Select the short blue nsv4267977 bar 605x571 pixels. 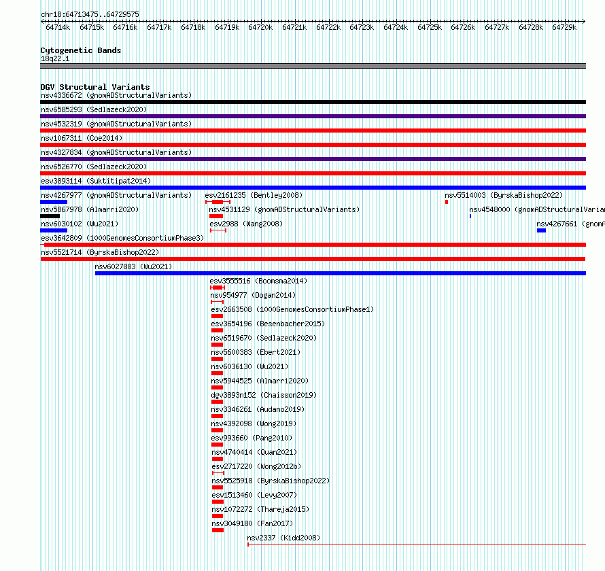pyautogui.click(x=54, y=202)
